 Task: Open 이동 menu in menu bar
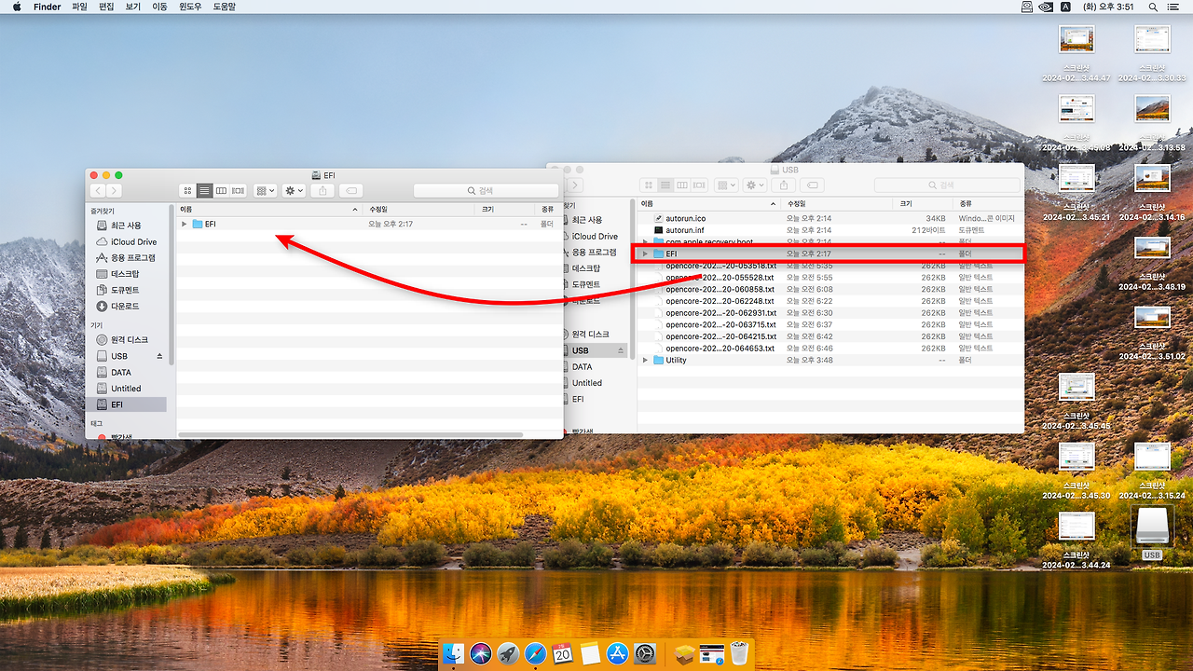[x=160, y=7]
